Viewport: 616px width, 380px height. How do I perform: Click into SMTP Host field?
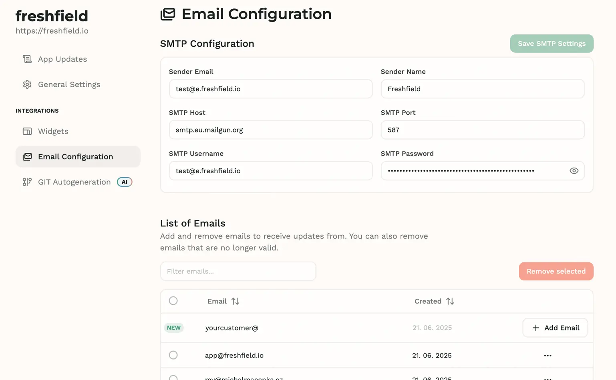coord(271,130)
